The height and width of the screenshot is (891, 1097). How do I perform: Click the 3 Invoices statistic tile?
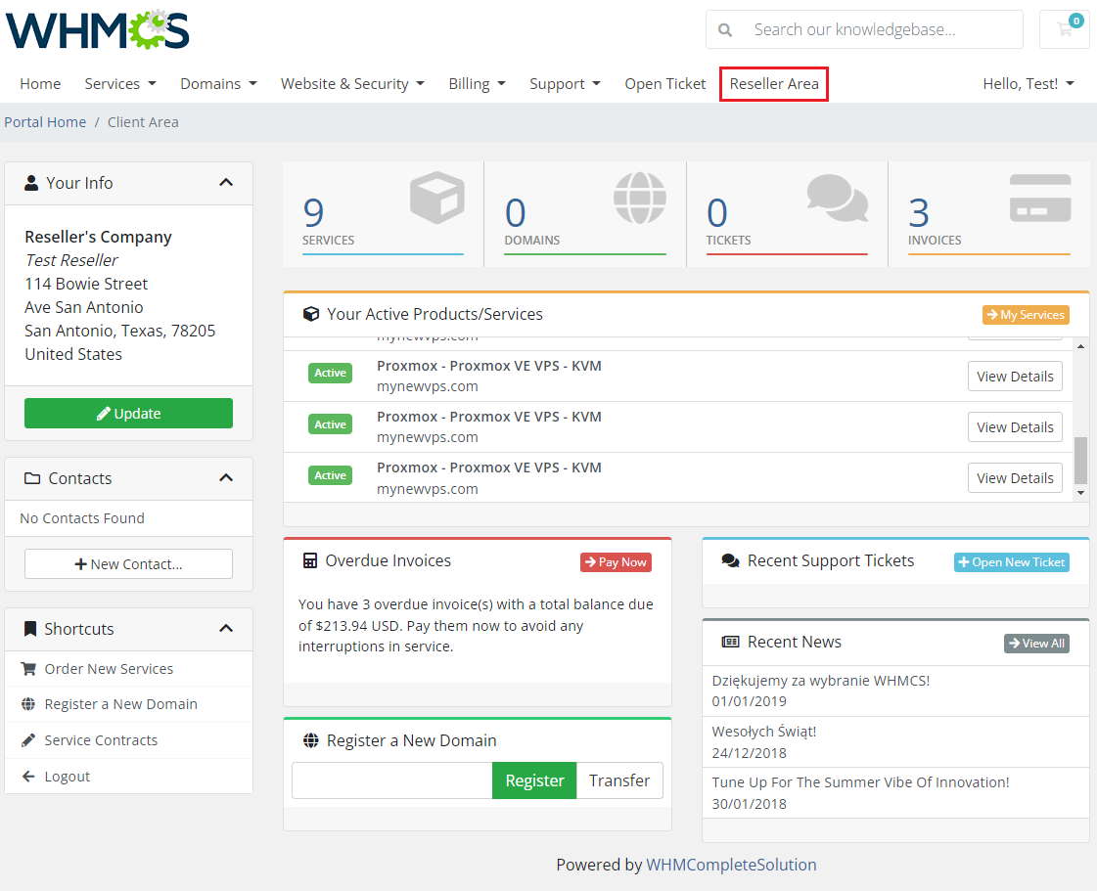(989, 214)
